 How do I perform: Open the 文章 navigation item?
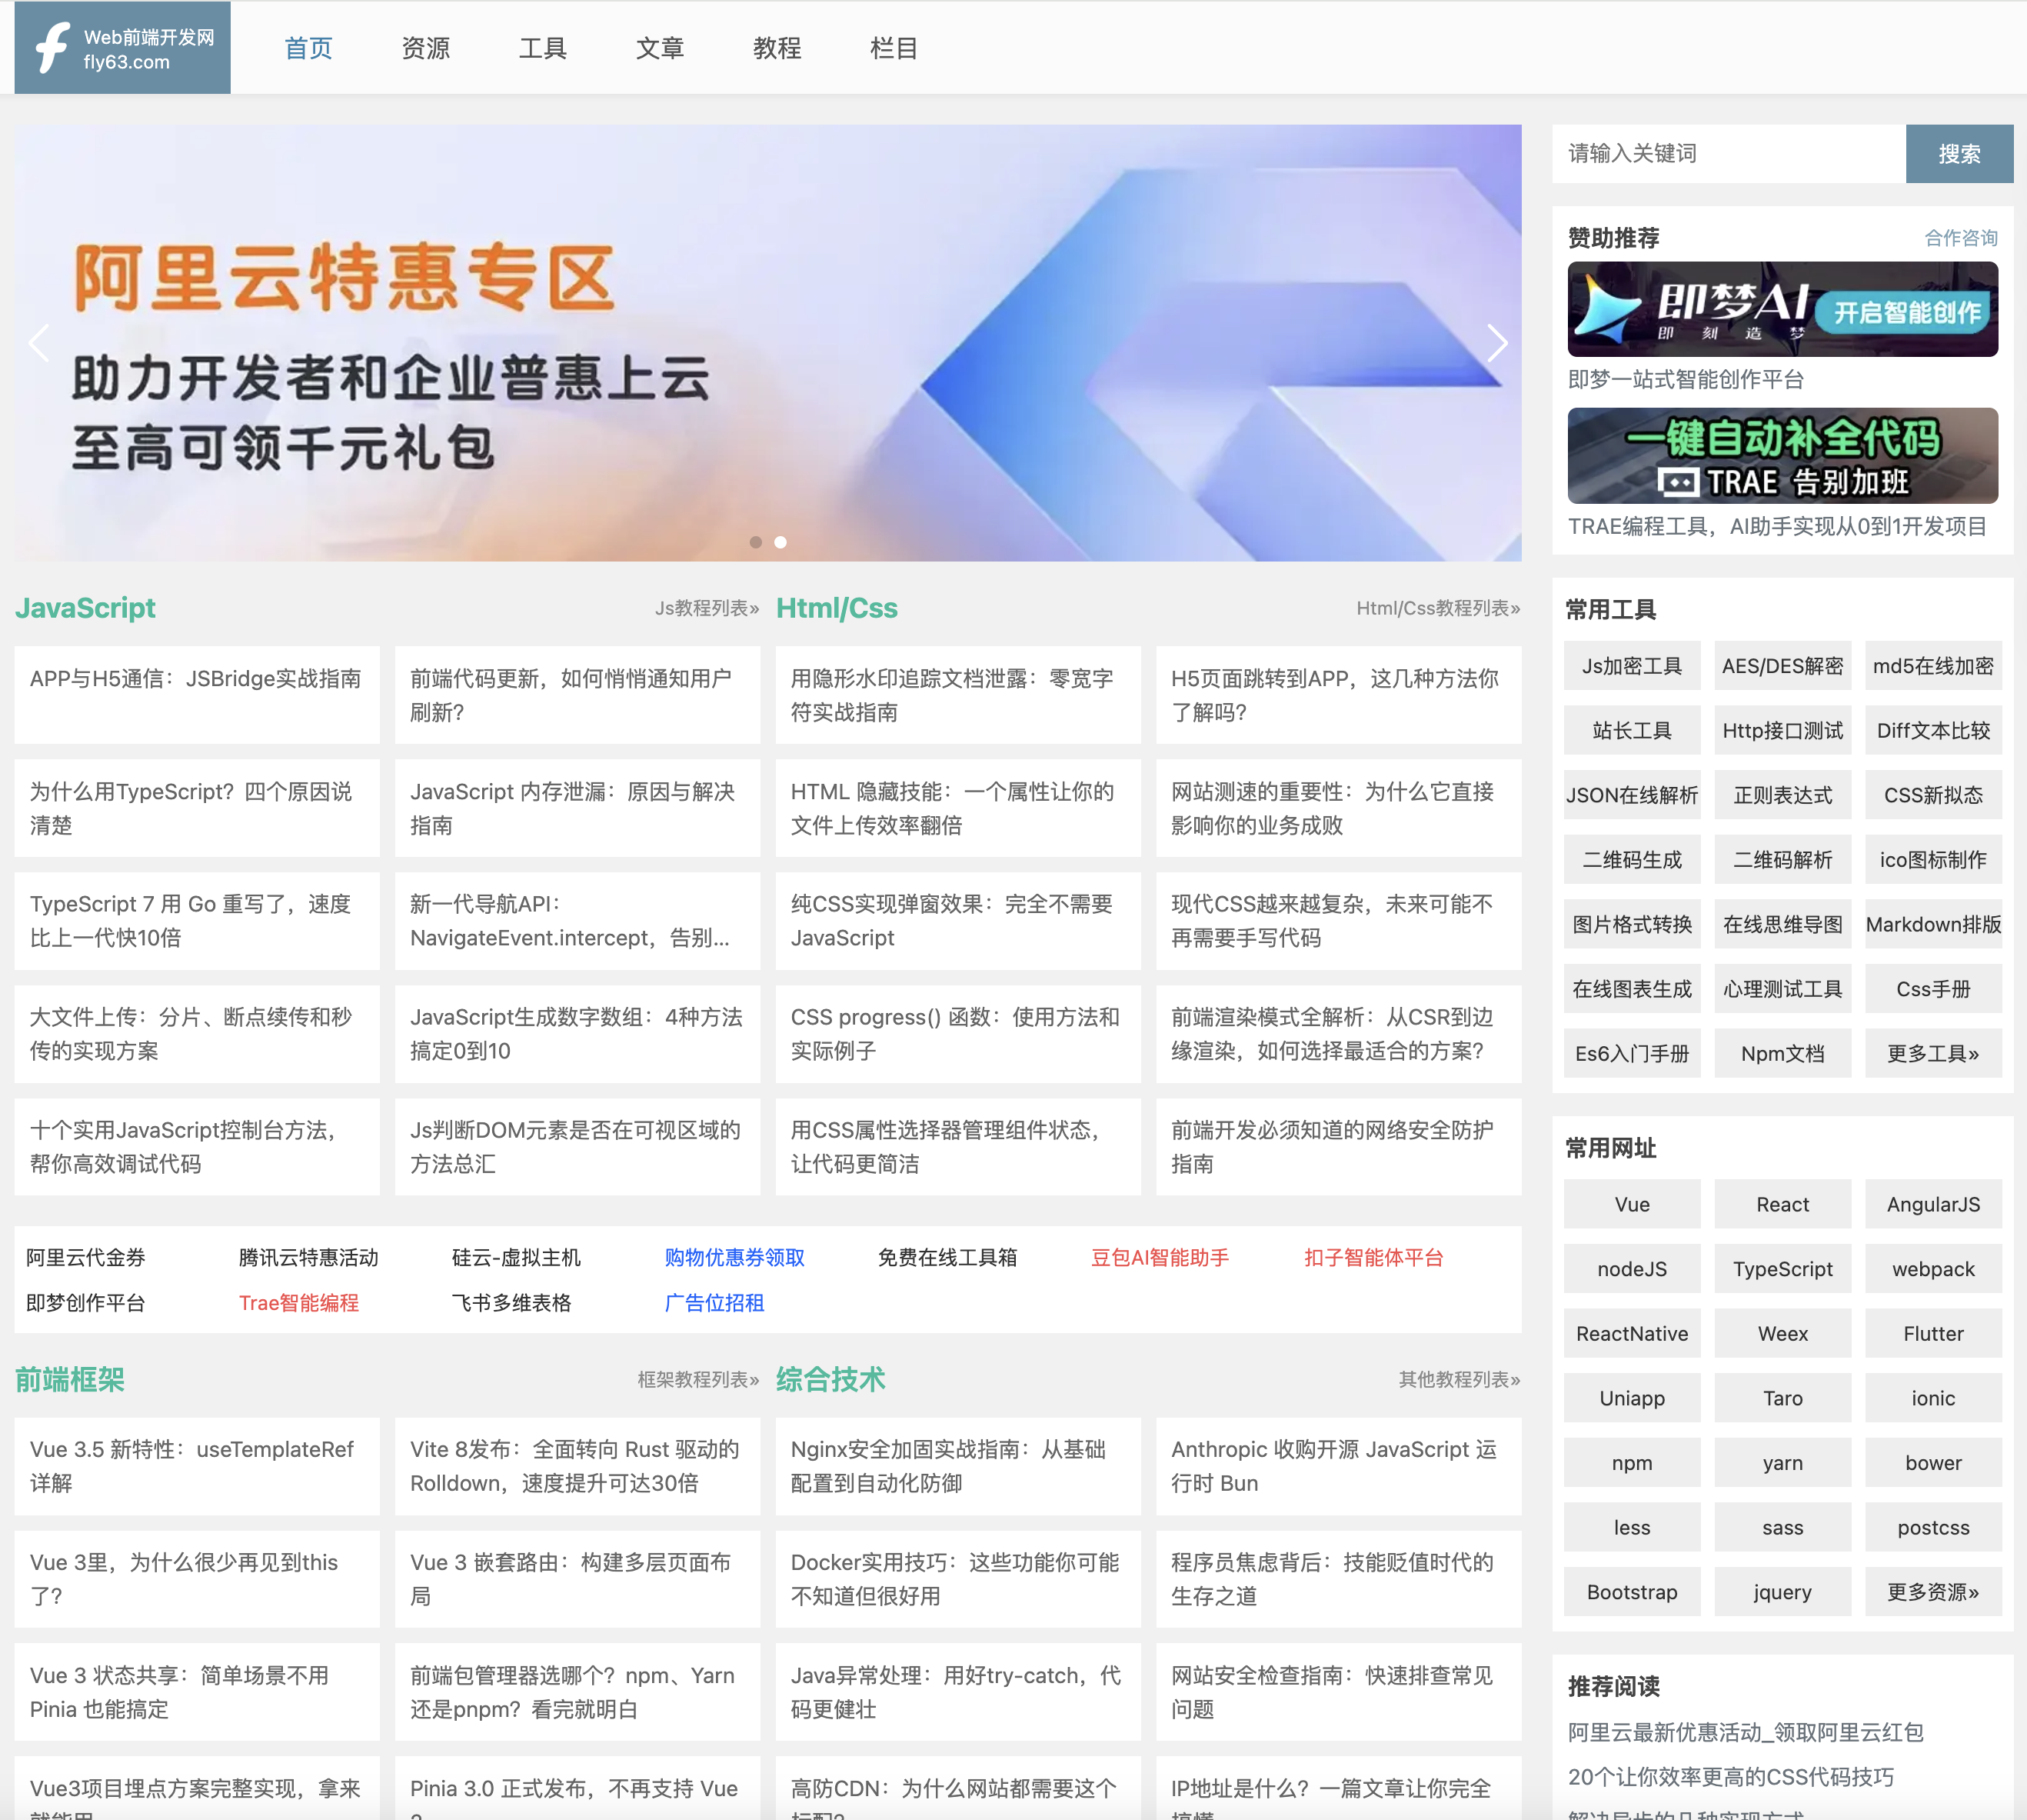(x=660, y=47)
